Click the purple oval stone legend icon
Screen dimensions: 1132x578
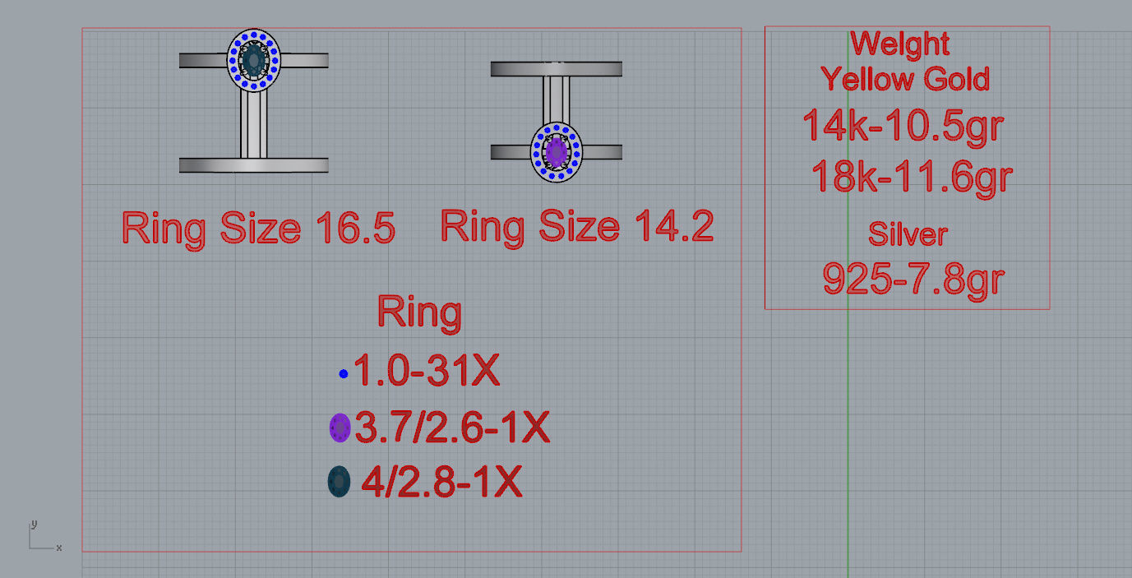point(340,428)
